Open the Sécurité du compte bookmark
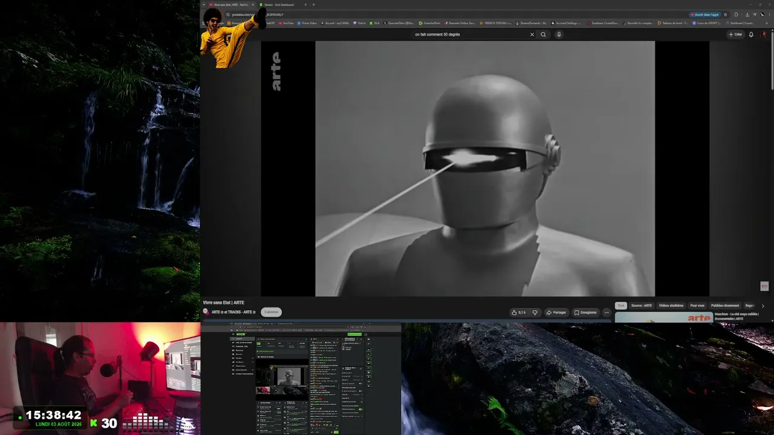Image resolution: width=774 pixels, height=435 pixels. pos(638,23)
